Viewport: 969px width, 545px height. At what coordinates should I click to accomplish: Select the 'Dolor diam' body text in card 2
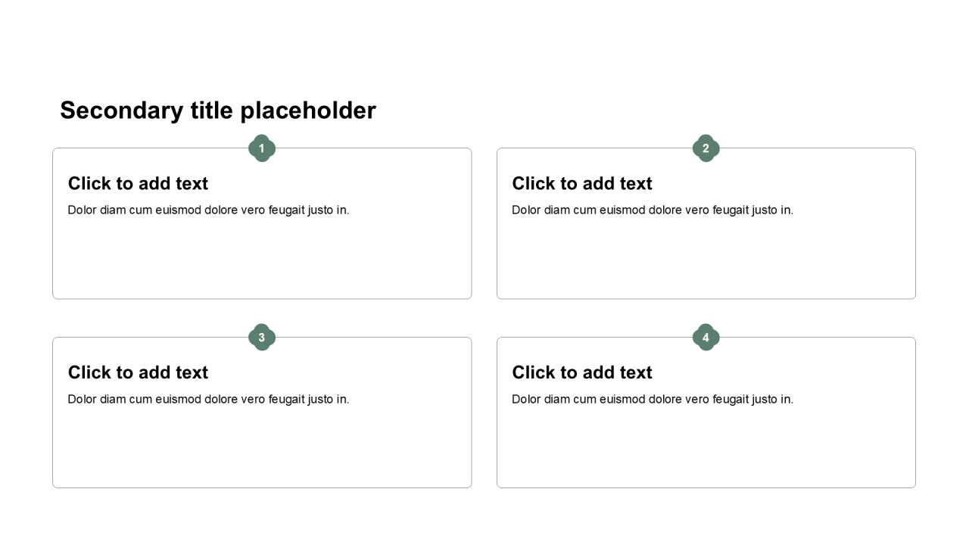click(x=652, y=210)
